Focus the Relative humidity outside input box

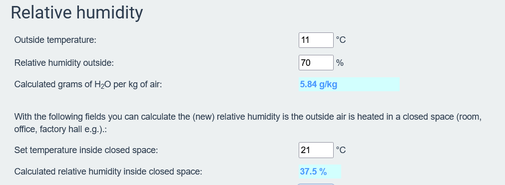pyautogui.click(x=316, y=62)
